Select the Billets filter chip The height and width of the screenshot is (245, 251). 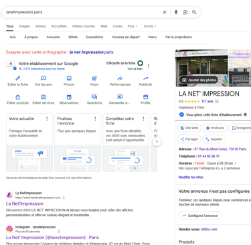click(x=73, y=37)
